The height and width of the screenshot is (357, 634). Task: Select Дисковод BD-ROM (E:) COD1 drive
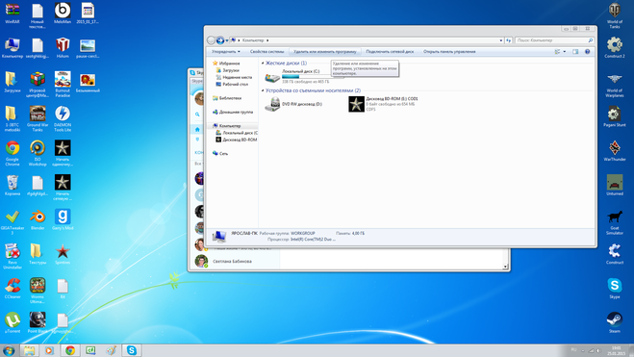(383, 104)
